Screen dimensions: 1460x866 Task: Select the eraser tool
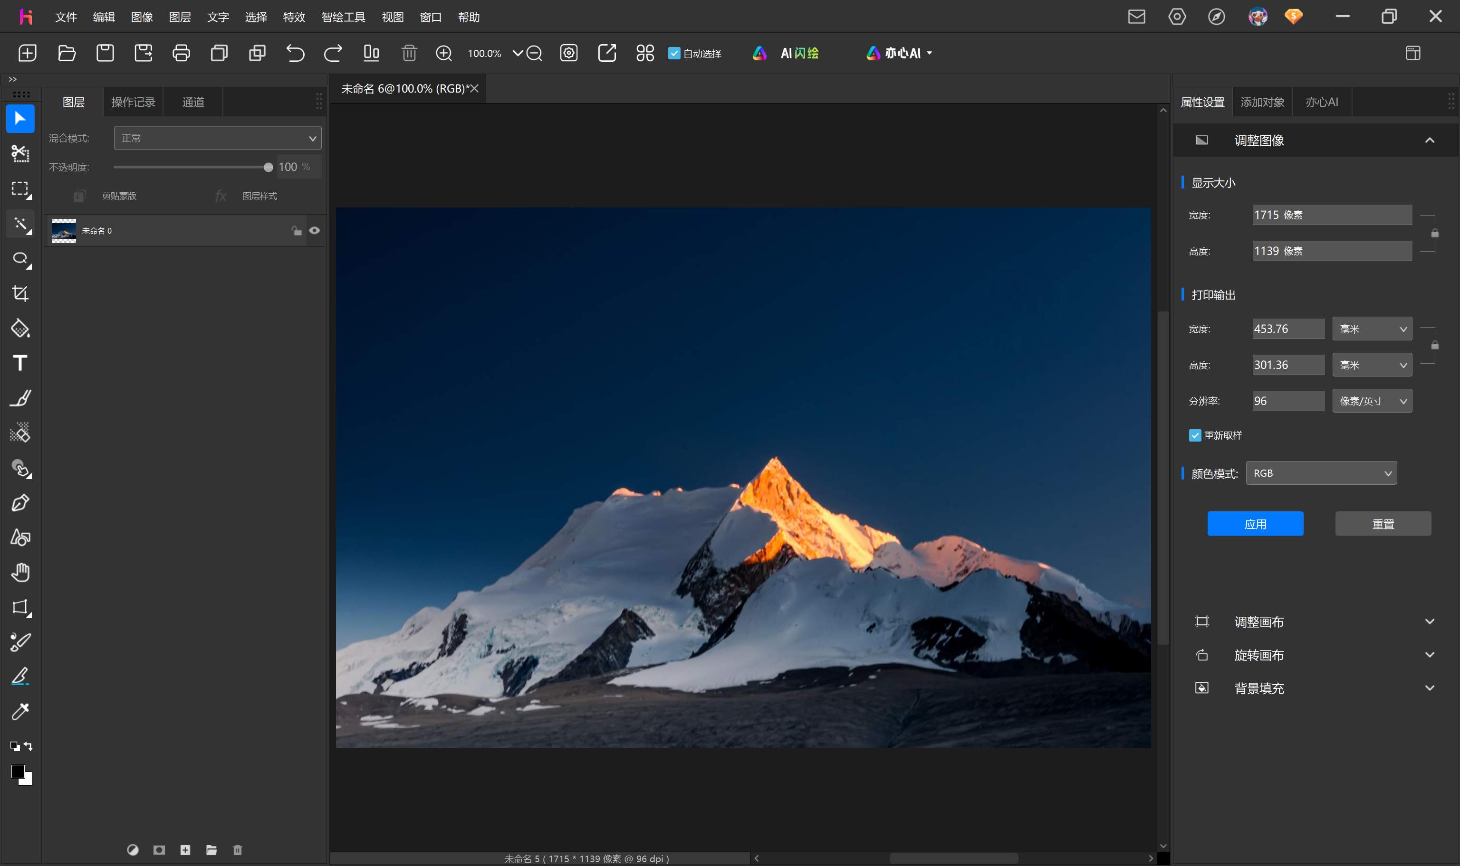(20, 433)
